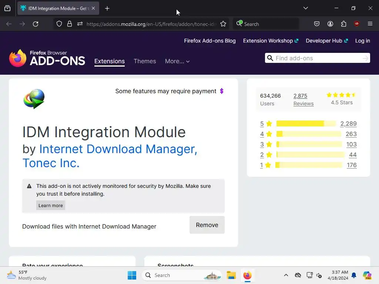This screenshot has width=379, height=284.
Task: Open Copilot preview icon in taskbar
Action: click(x=367, y=275)
